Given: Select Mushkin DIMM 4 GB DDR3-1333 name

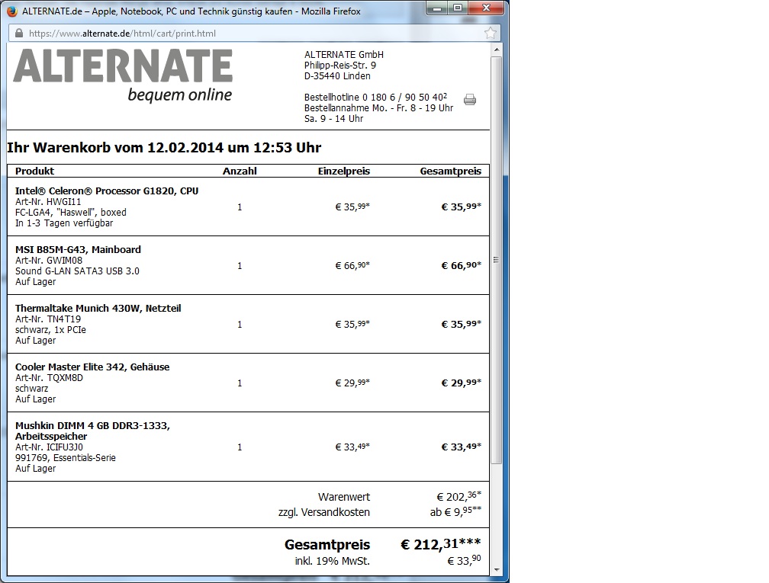Looking at the screenshot, I should [x=93, y=431].
